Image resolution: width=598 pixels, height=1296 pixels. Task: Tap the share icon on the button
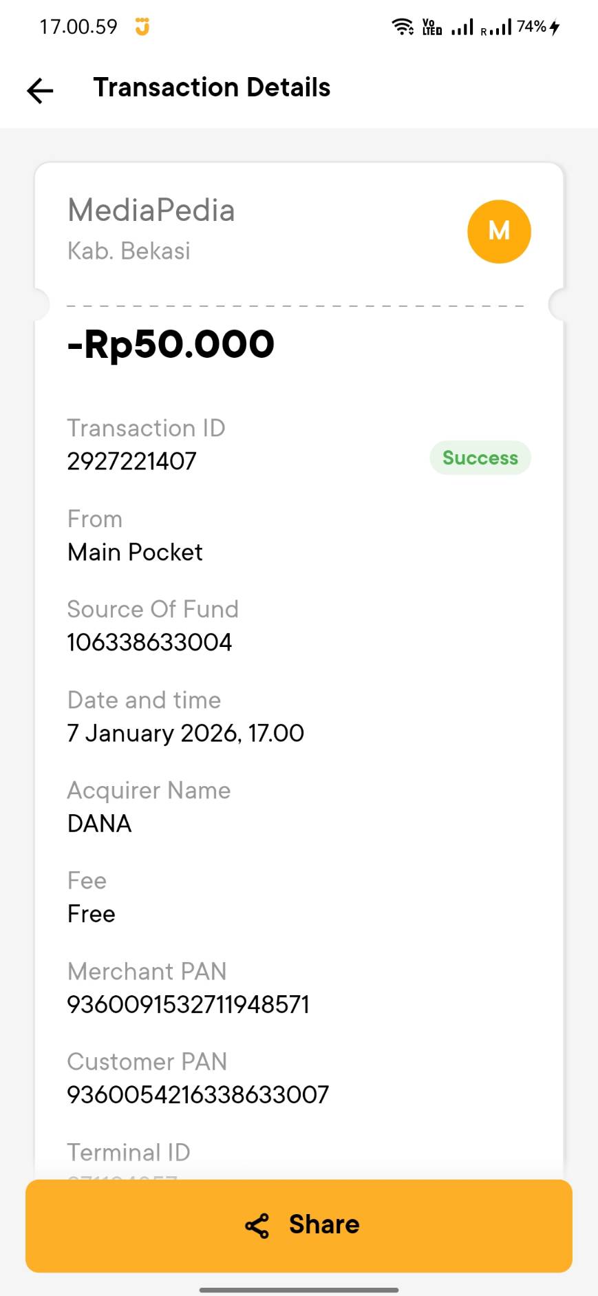point(257,1226)
